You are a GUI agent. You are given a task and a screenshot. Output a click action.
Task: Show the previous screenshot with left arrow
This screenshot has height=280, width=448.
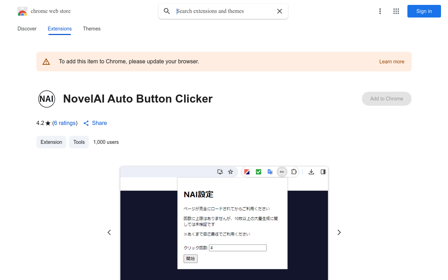coord(109,232)
